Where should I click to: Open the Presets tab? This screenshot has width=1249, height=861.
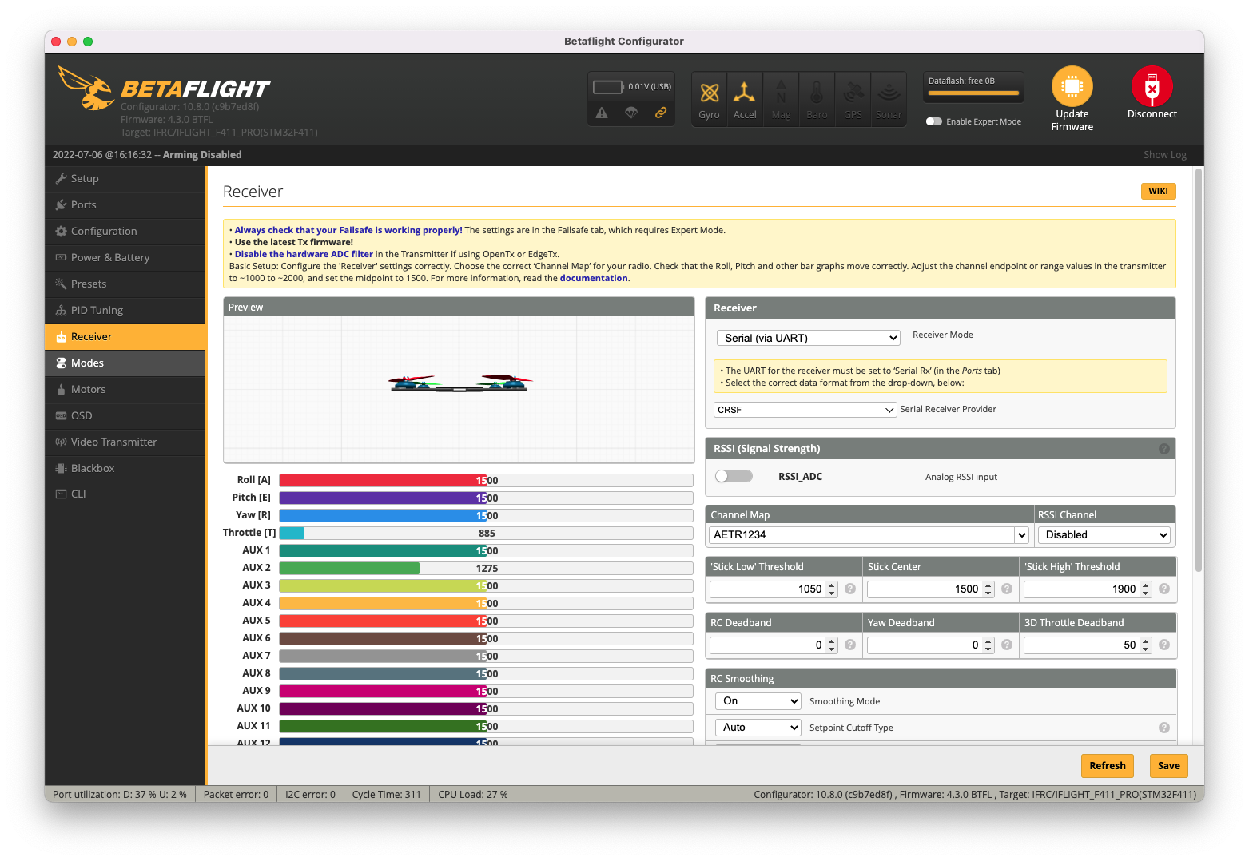click(125, 284)
